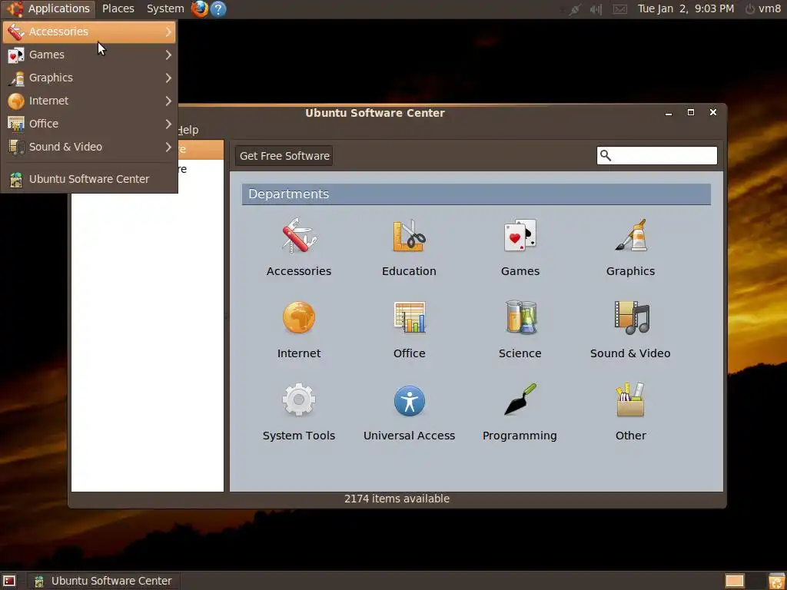Click the date and time clock
Viewport: 787px width, 590px height.
coord(686,9)
